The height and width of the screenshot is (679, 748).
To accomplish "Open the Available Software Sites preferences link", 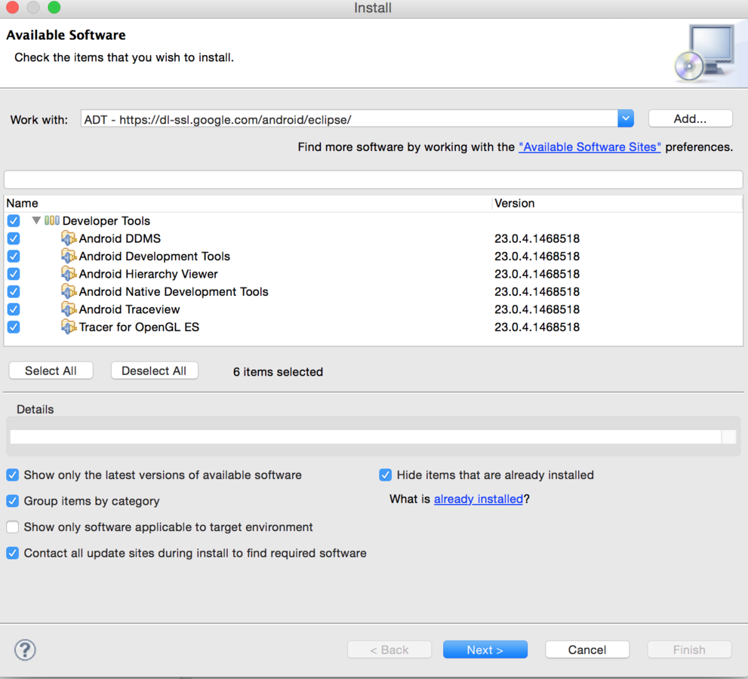I will point(589,147).
